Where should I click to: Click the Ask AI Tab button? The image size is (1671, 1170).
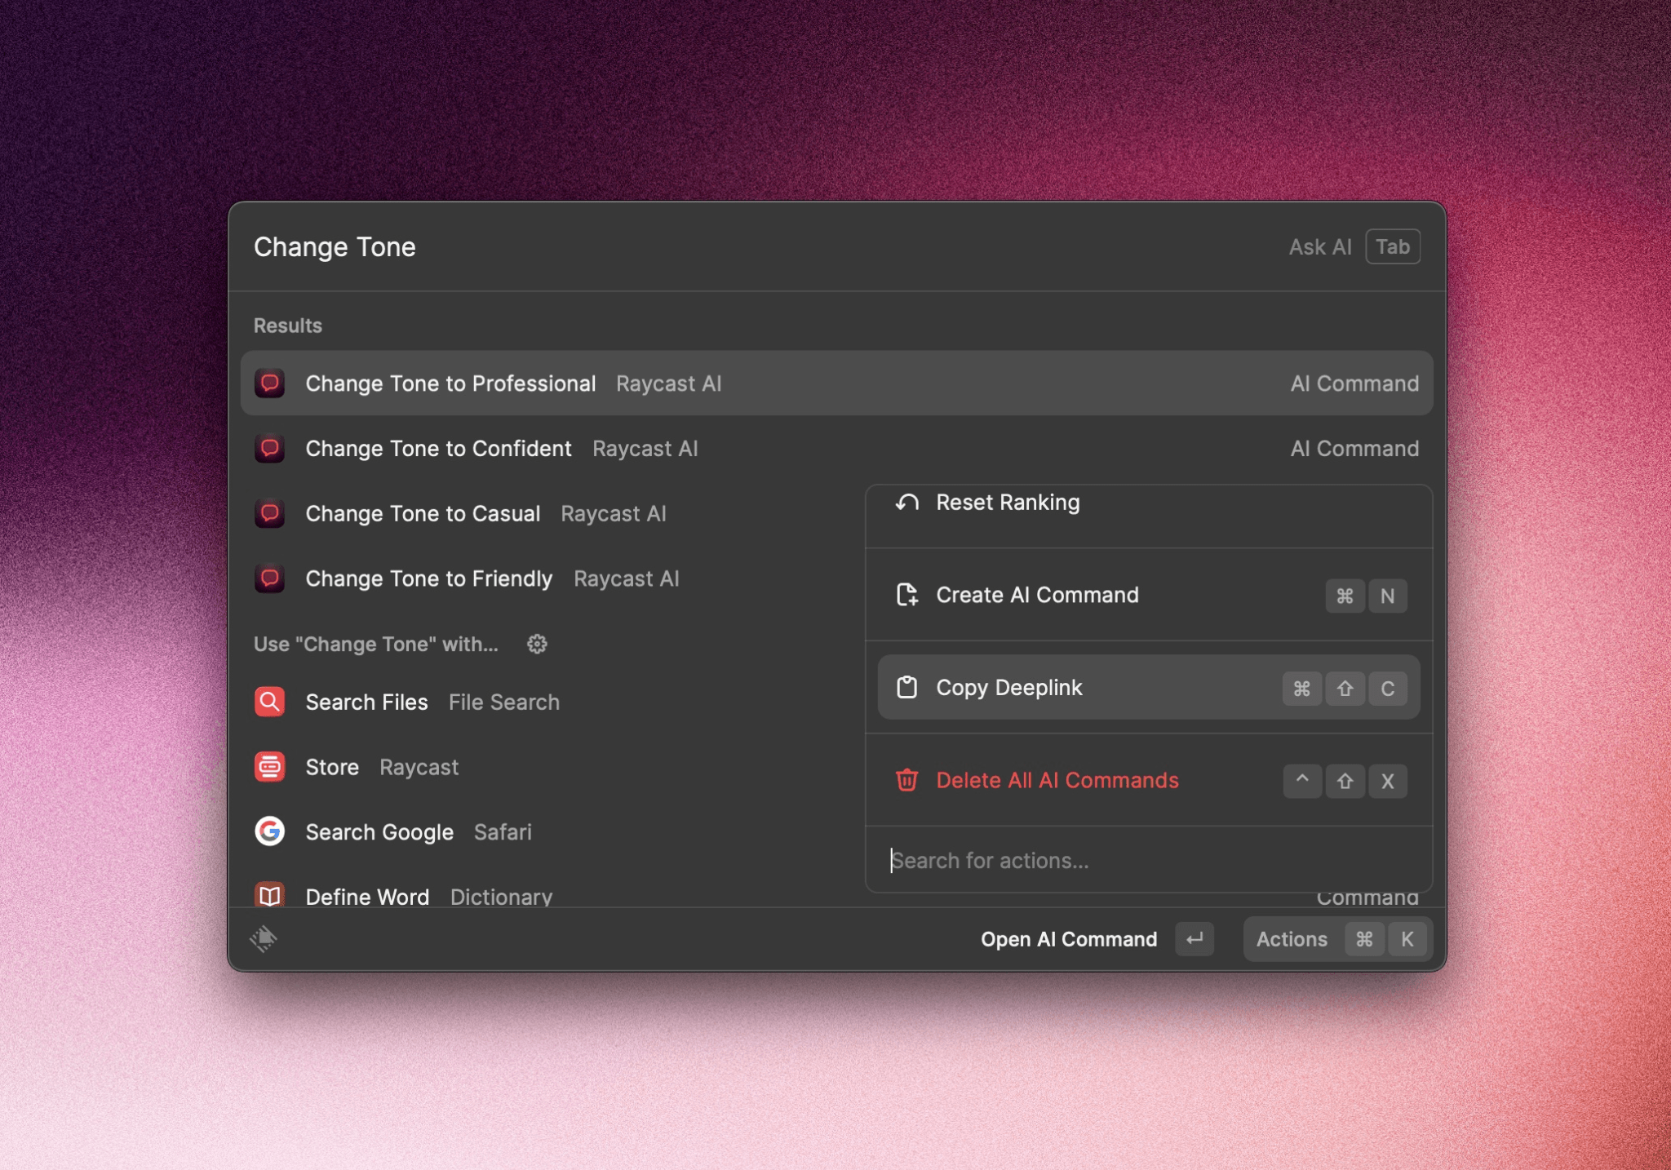click(x=1392, y=246)
